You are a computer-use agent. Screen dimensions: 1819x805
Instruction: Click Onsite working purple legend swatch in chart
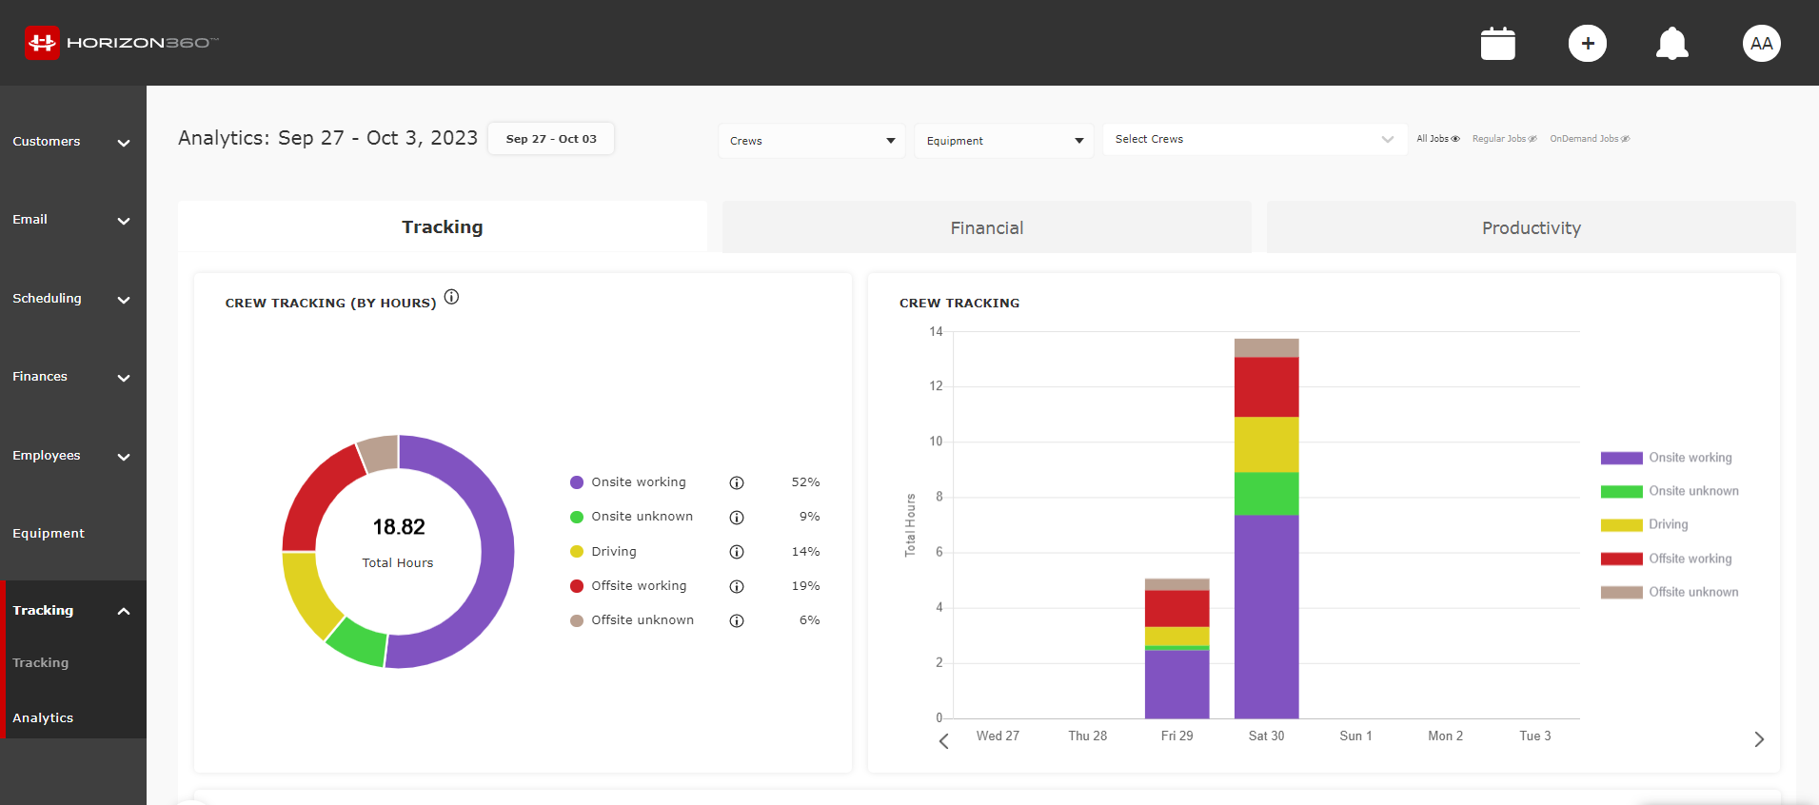tap(1621, 458)
